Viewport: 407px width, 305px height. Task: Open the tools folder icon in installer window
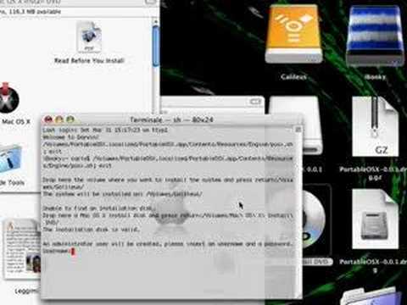[10, 159]
